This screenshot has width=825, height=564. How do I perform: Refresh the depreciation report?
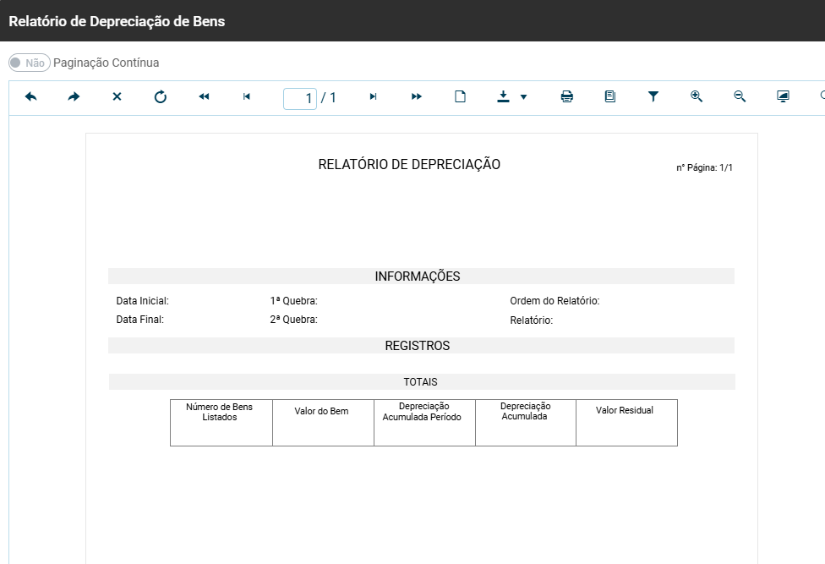point(161,97)
